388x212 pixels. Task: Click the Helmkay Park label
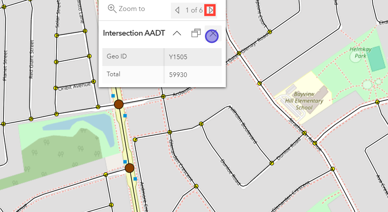point(358,52)
